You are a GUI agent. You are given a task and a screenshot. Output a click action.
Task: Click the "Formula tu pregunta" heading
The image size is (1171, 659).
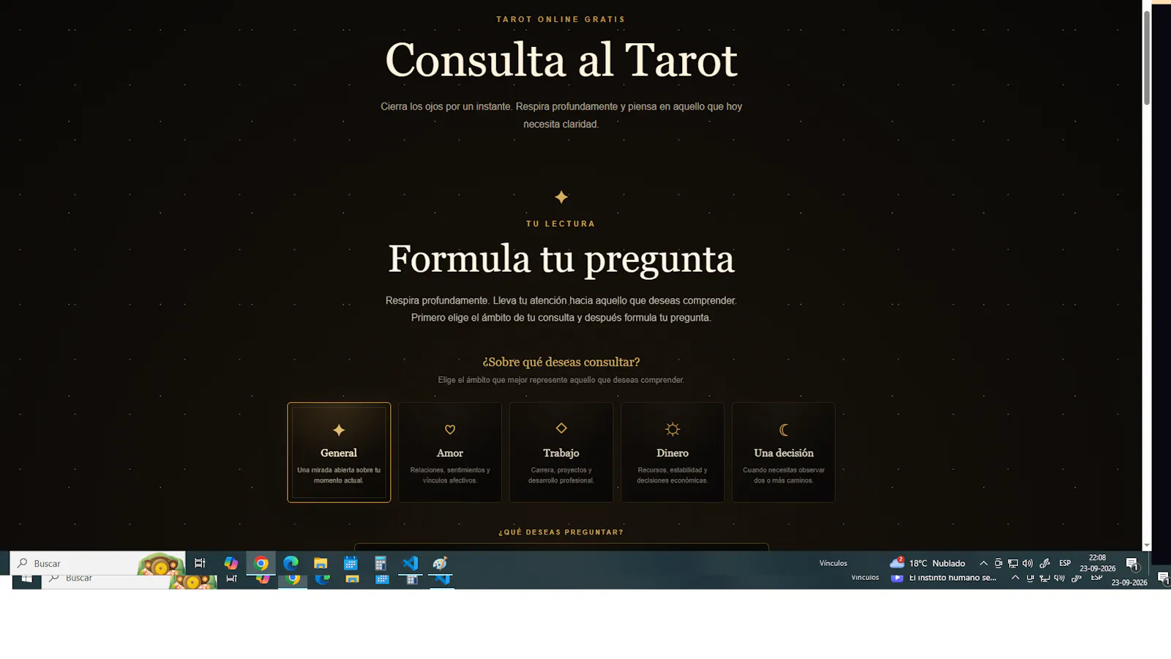click(x=561, y=259)
